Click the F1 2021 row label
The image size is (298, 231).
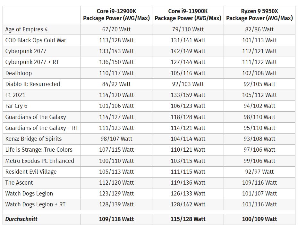point(15,95)
